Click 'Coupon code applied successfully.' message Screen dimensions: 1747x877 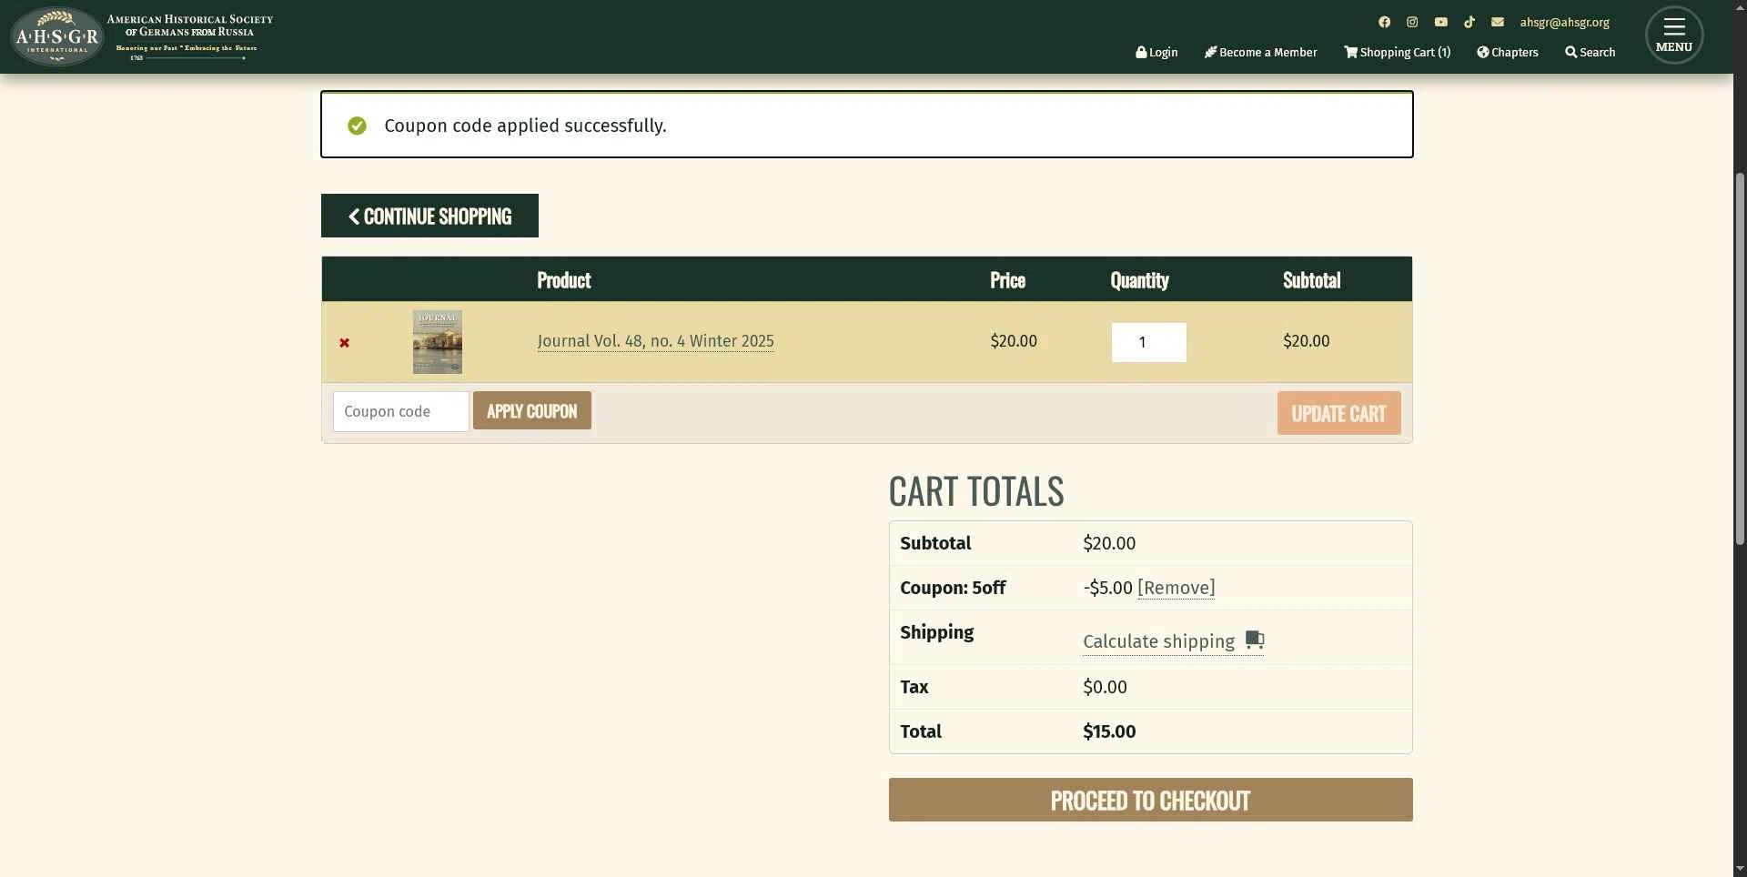pyautogui.click(x=525, y=126)
